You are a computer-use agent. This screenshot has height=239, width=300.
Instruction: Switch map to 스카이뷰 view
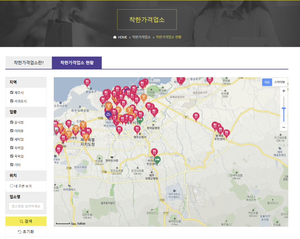coord(279,82)
